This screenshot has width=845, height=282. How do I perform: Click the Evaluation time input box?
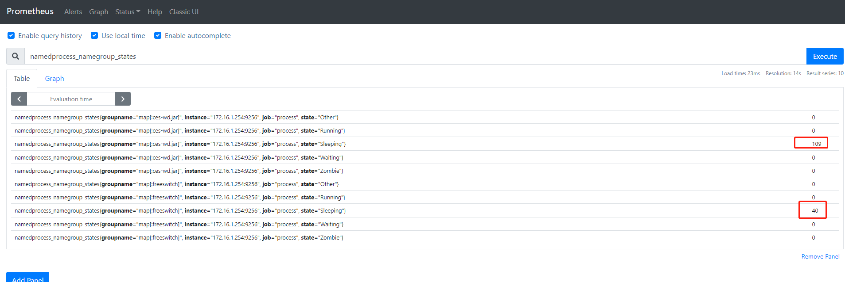click(71, 99)
